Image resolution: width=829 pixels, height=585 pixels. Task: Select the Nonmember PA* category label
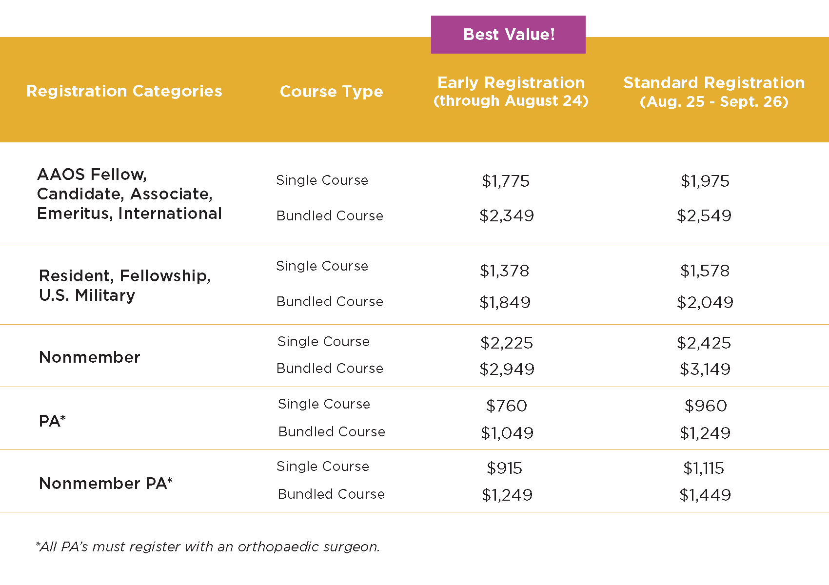106,484
